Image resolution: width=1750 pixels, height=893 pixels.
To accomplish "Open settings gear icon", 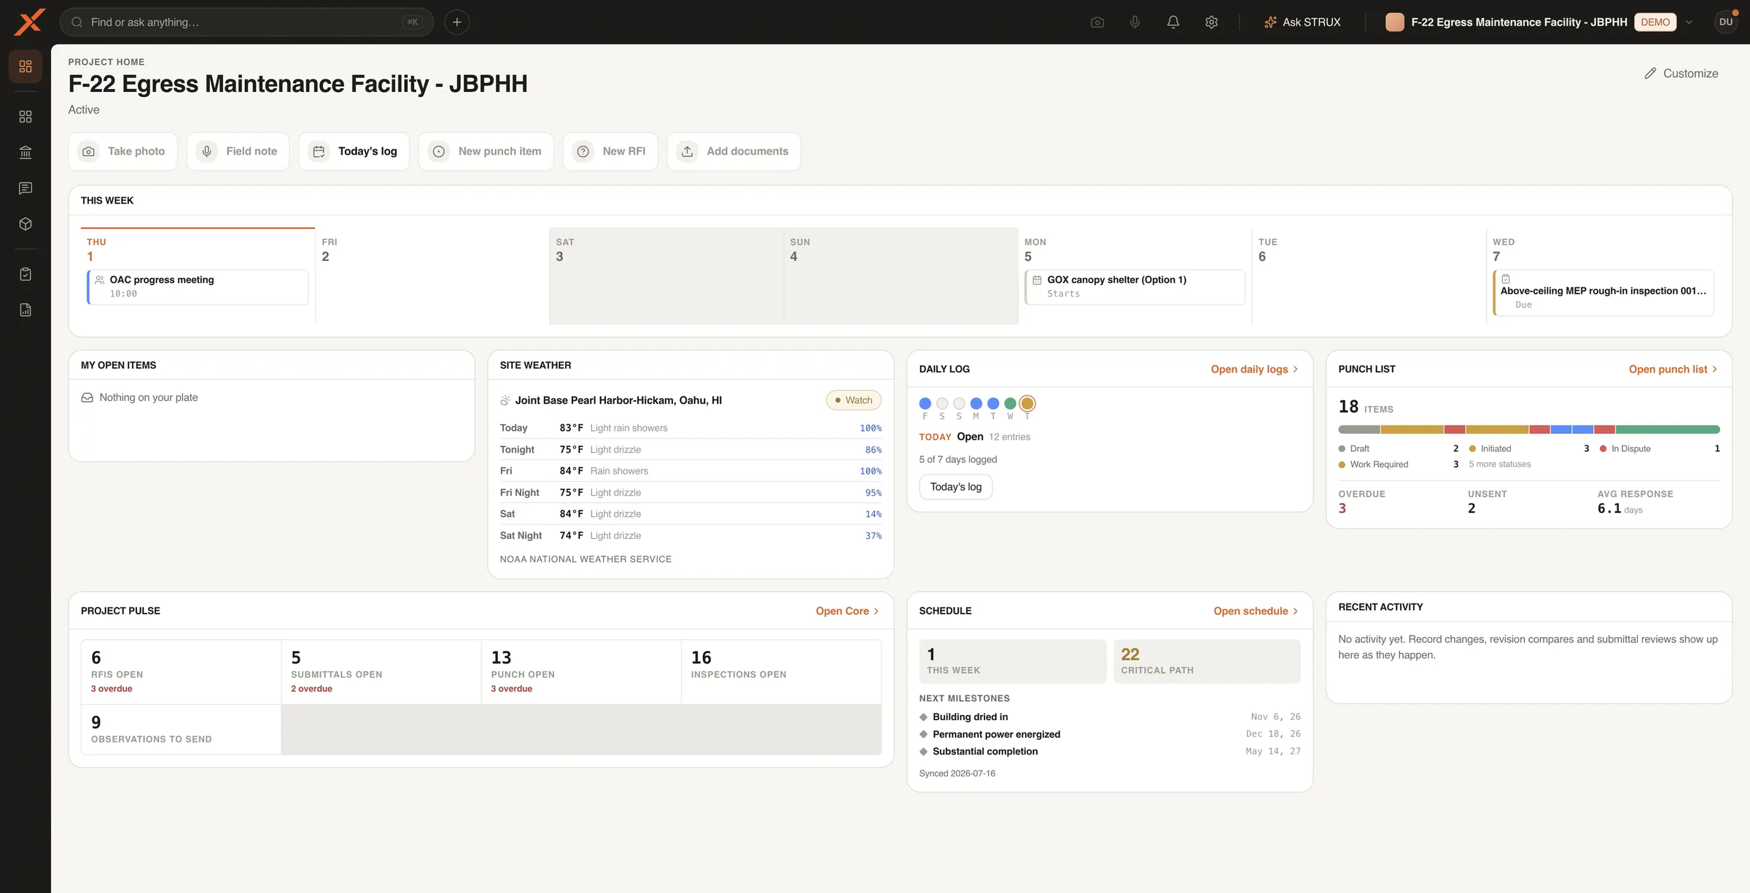I will (x=1212, y=23).
